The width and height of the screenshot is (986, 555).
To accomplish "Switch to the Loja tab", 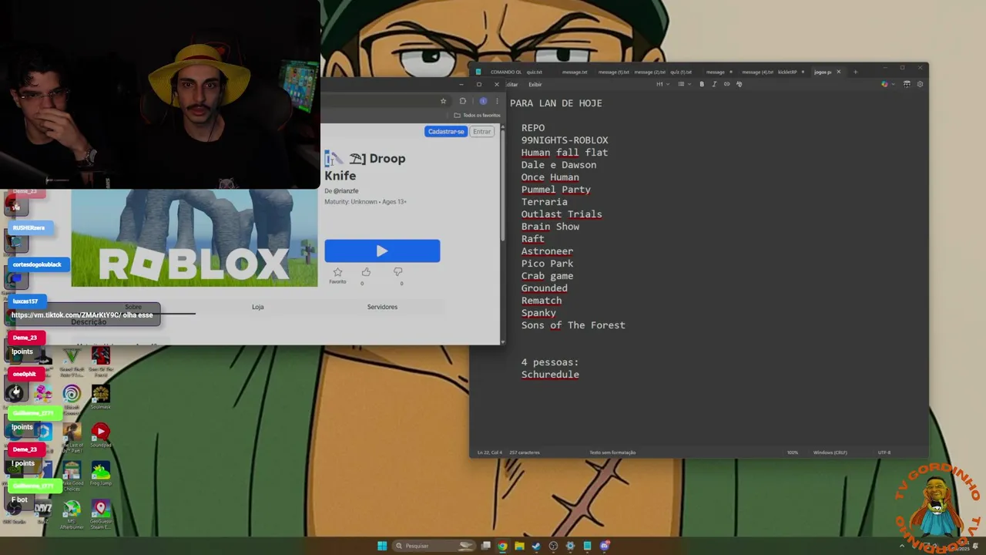I will pos(258,307).
